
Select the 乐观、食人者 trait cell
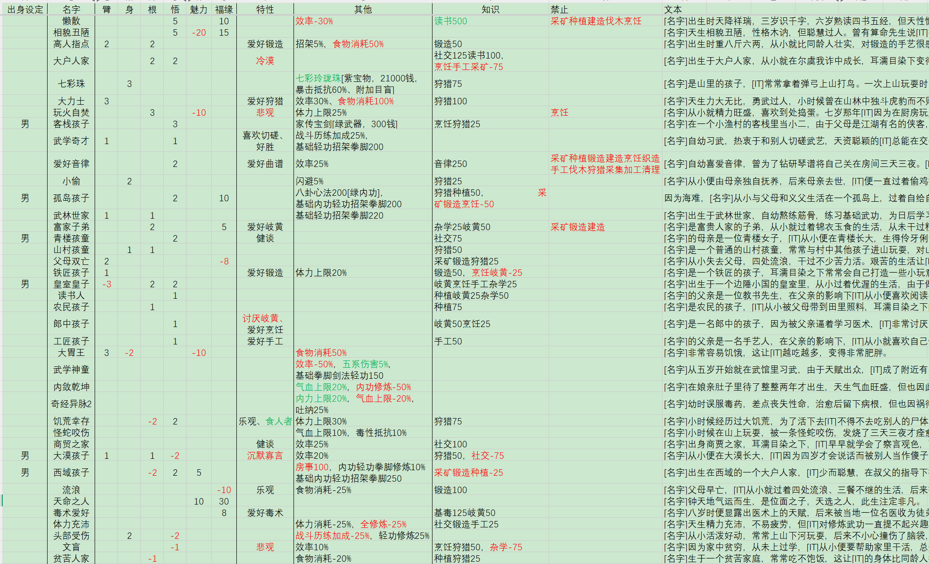pyautogui.click(x=265, y=421)
